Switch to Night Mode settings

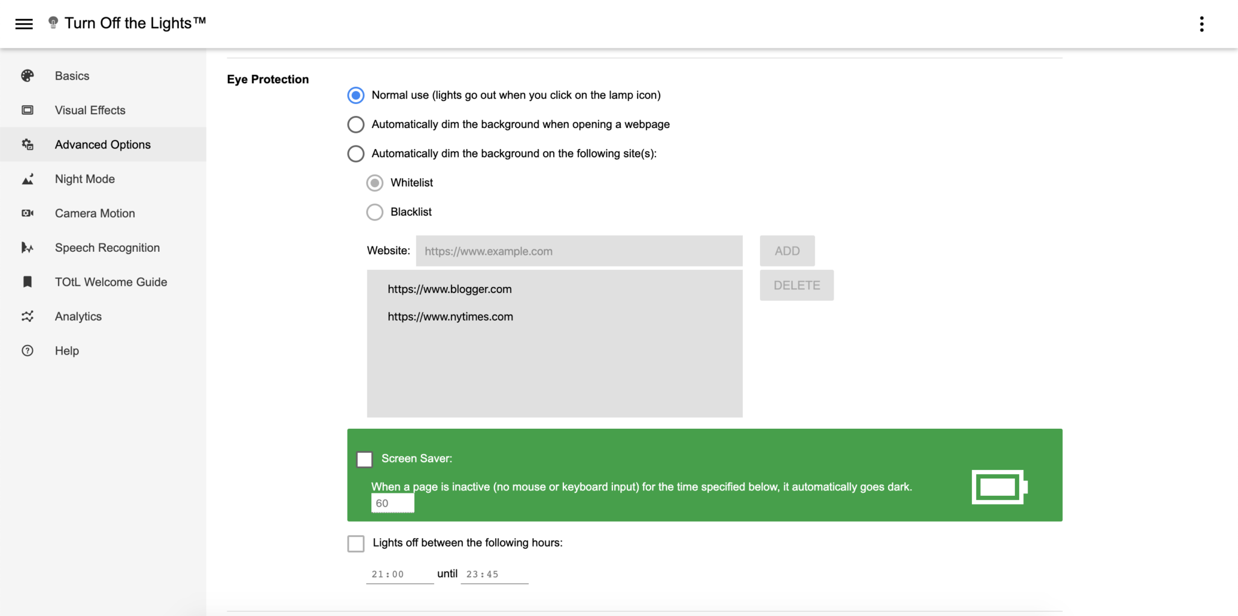coord(103,179)
